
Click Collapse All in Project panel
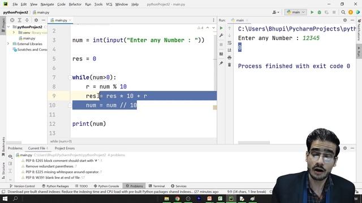coord(27,20)
